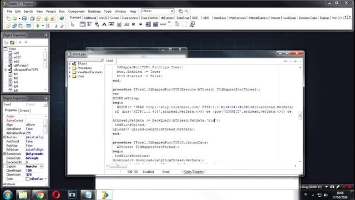The width and height of the screenshot is (355, 200).
Task: Click the Trace Into debug icon
Action: [56, 26]
